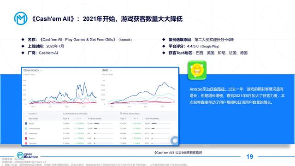Sort by the Downloads Total column arrow
This screenshot has height=166, width=295.
[68, 119]
